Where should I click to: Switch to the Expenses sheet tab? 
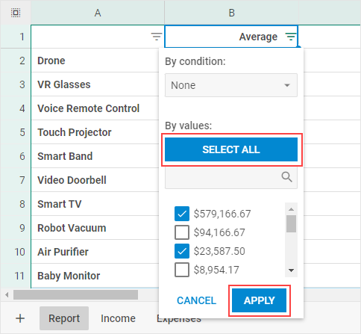click(179, 320)
